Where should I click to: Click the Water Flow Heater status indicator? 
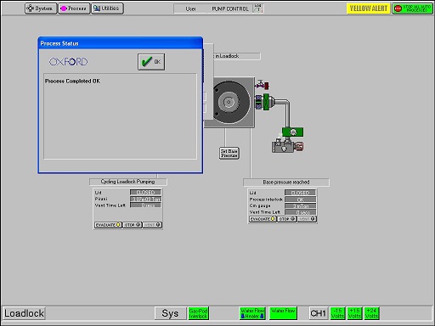[x=252, y=313]
